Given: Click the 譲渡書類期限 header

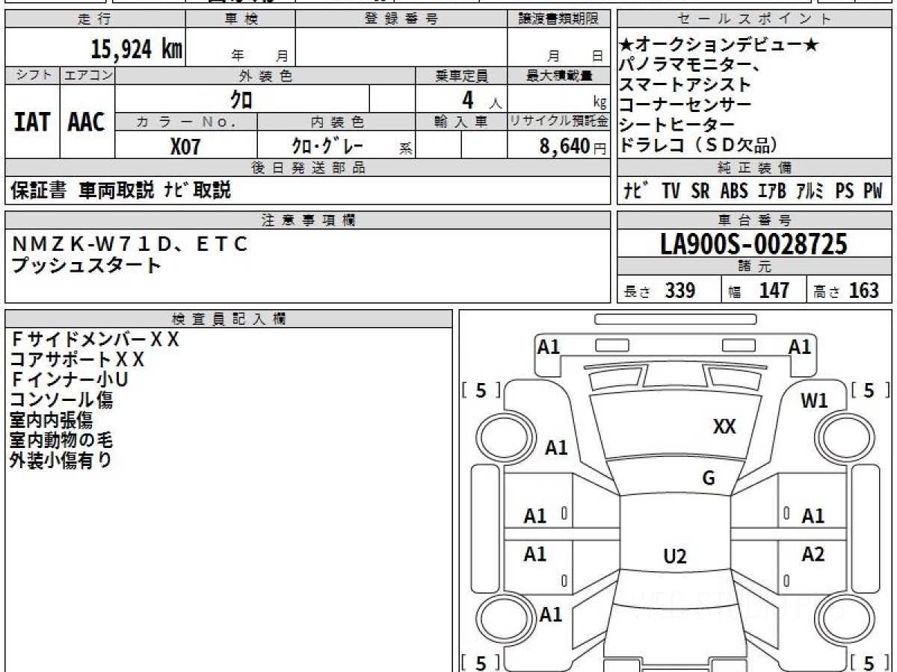Looking at the screenshot, I should [558, 19].
